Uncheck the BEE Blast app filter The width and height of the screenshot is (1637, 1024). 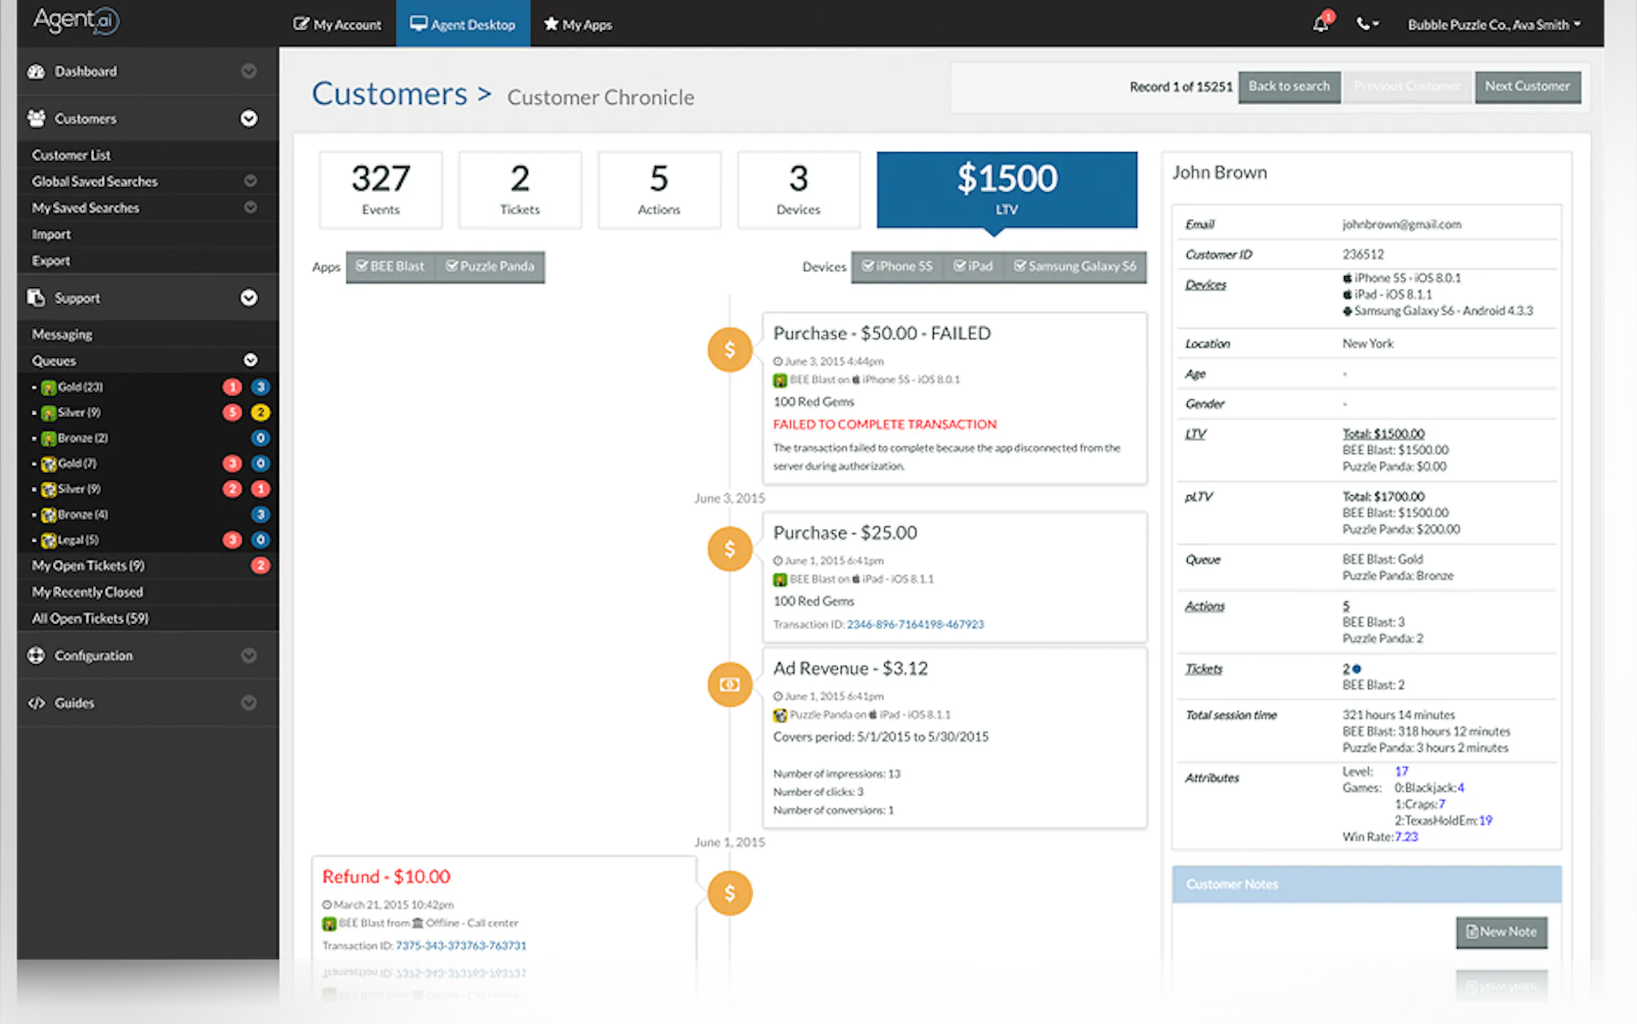point(391,266)
